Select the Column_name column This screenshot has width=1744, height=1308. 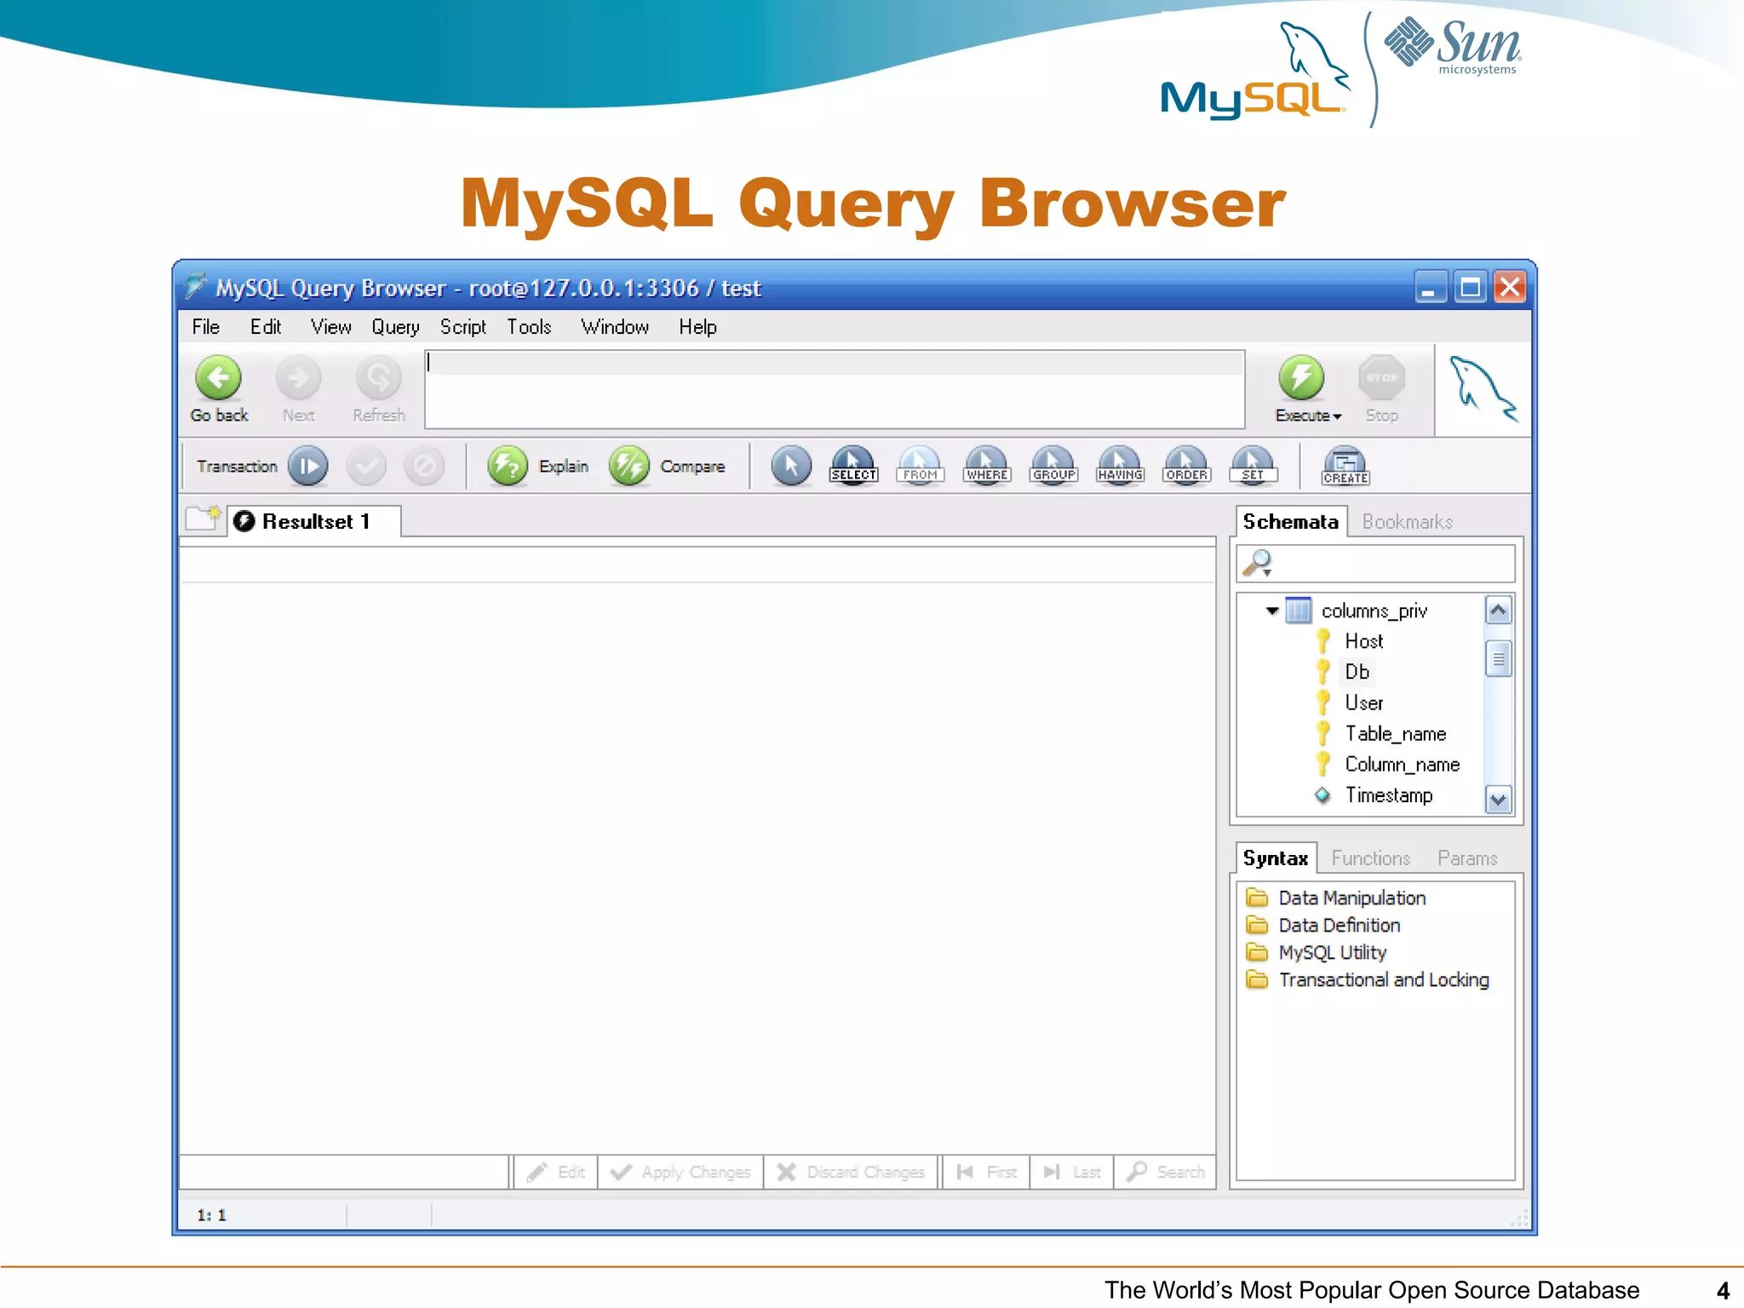[1402, 764]
